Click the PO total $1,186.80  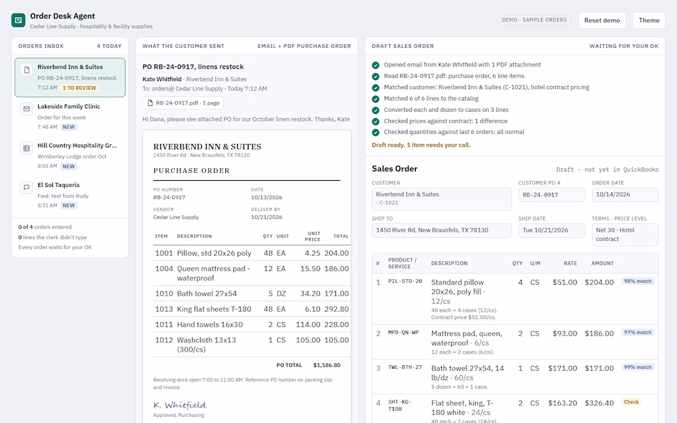[x=327, y=365]
